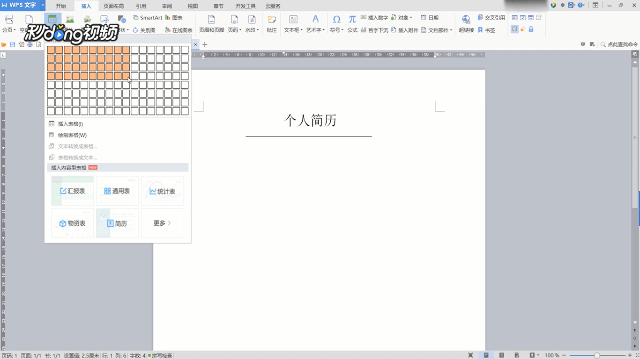Click the web layout view icon in status bar
Image resolution: width=640 pixels, height=359 pixels.
click(x=517, y=355)
